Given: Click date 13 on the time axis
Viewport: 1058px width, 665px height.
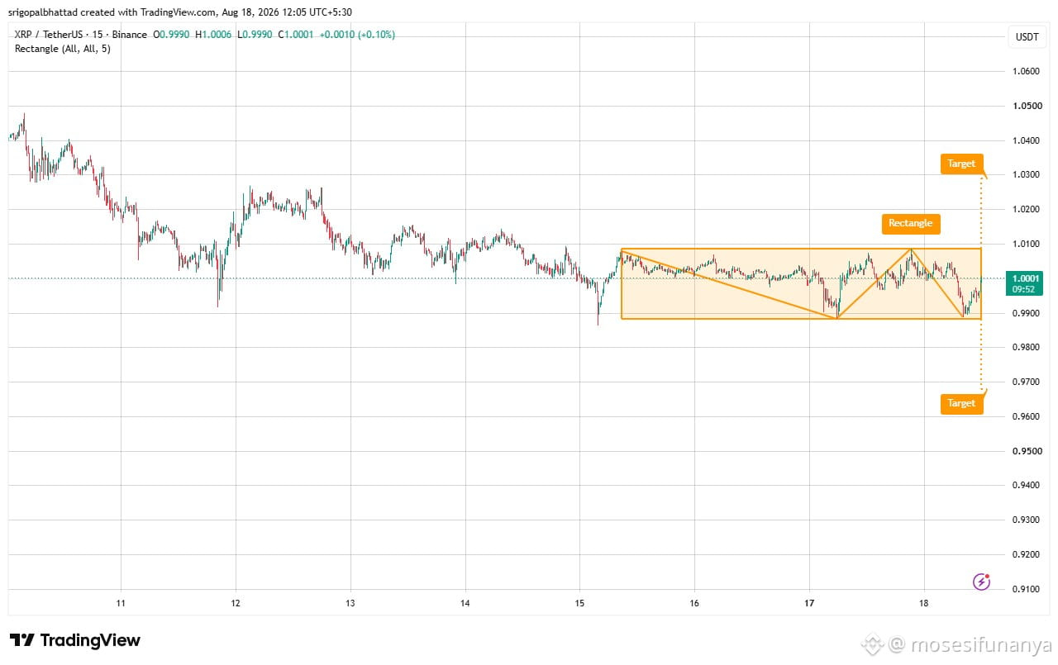Looking at the screenshot, I should point(350,603).
